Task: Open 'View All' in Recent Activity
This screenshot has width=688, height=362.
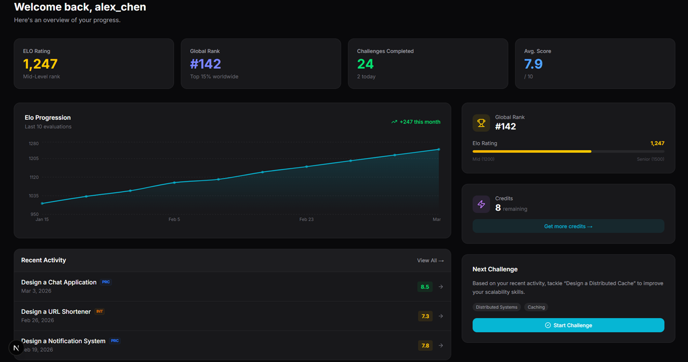Action: click(430, 260)
